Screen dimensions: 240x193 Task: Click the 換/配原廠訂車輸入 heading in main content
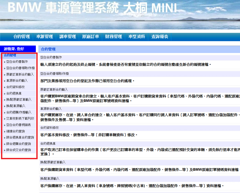tap(53, 162)
